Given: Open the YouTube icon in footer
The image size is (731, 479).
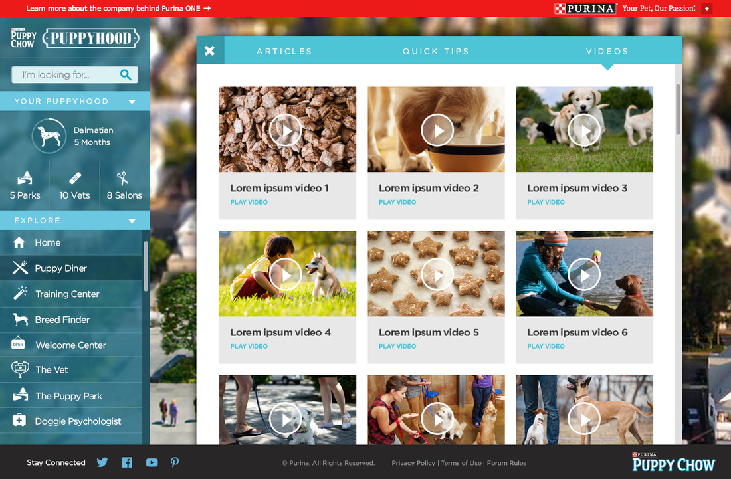Looking at the screenshot, I should pyautogui.click(x=152, y=462).
